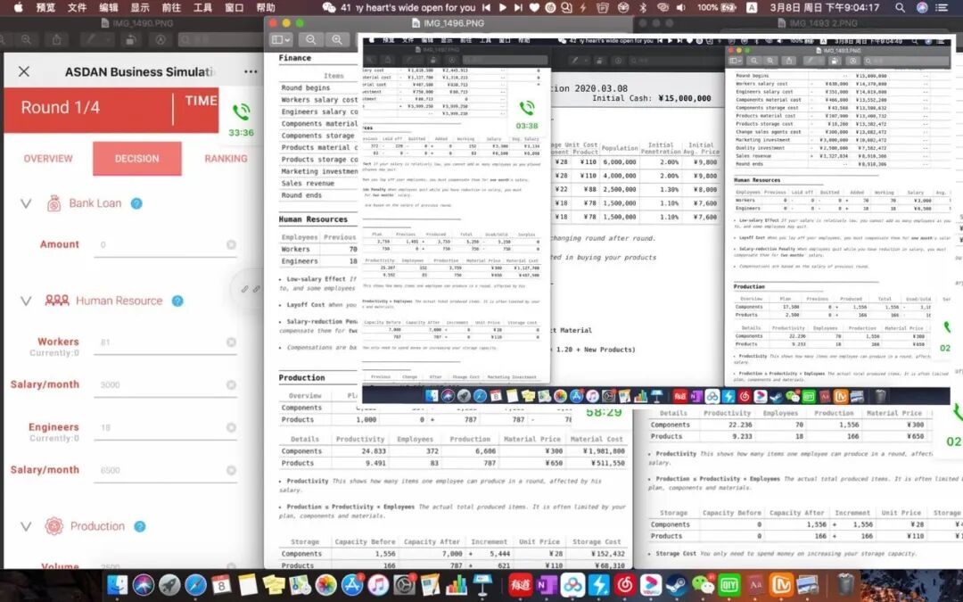Click the workers Salary/month field showing 3000

click(165, 384)
